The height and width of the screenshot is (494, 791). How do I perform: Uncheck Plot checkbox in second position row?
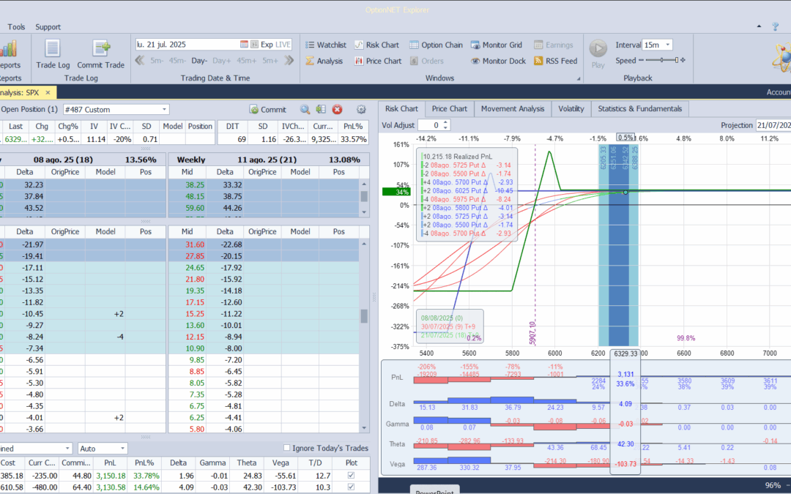click(x=352, y=487)
